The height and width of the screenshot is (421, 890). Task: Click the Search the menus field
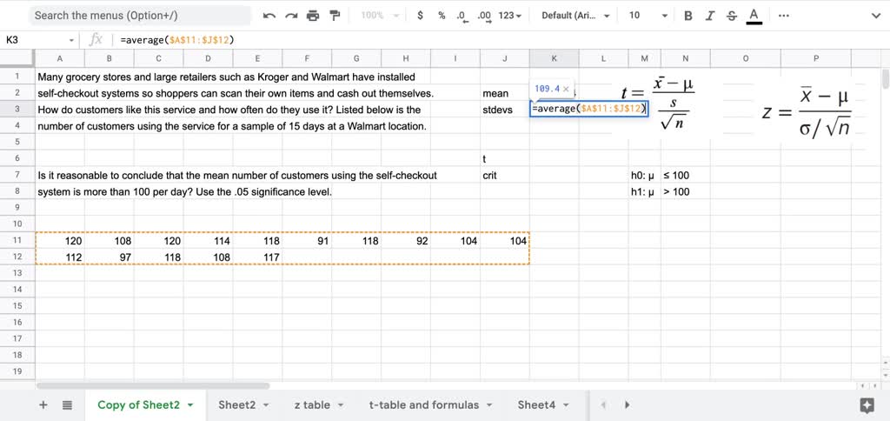point(139,16)
